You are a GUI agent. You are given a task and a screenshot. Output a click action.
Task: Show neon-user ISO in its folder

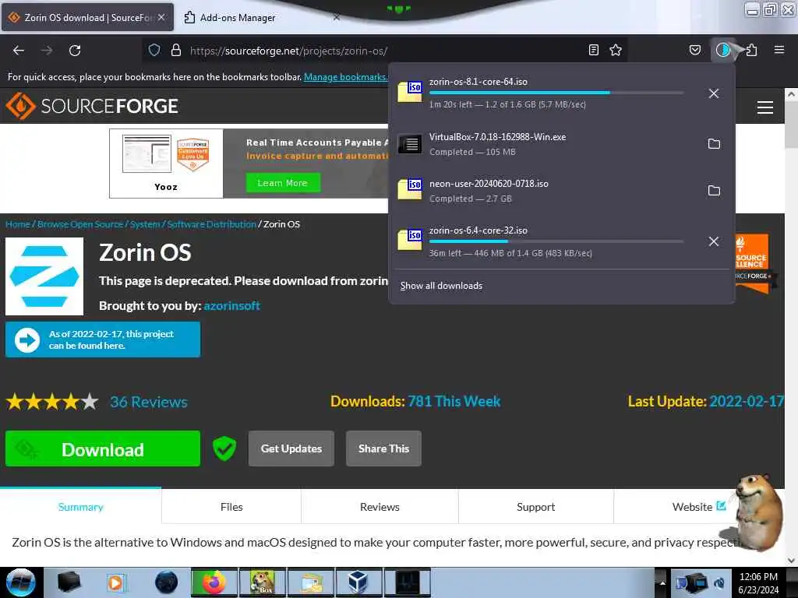pyautogui.click(x=714, y=191)
